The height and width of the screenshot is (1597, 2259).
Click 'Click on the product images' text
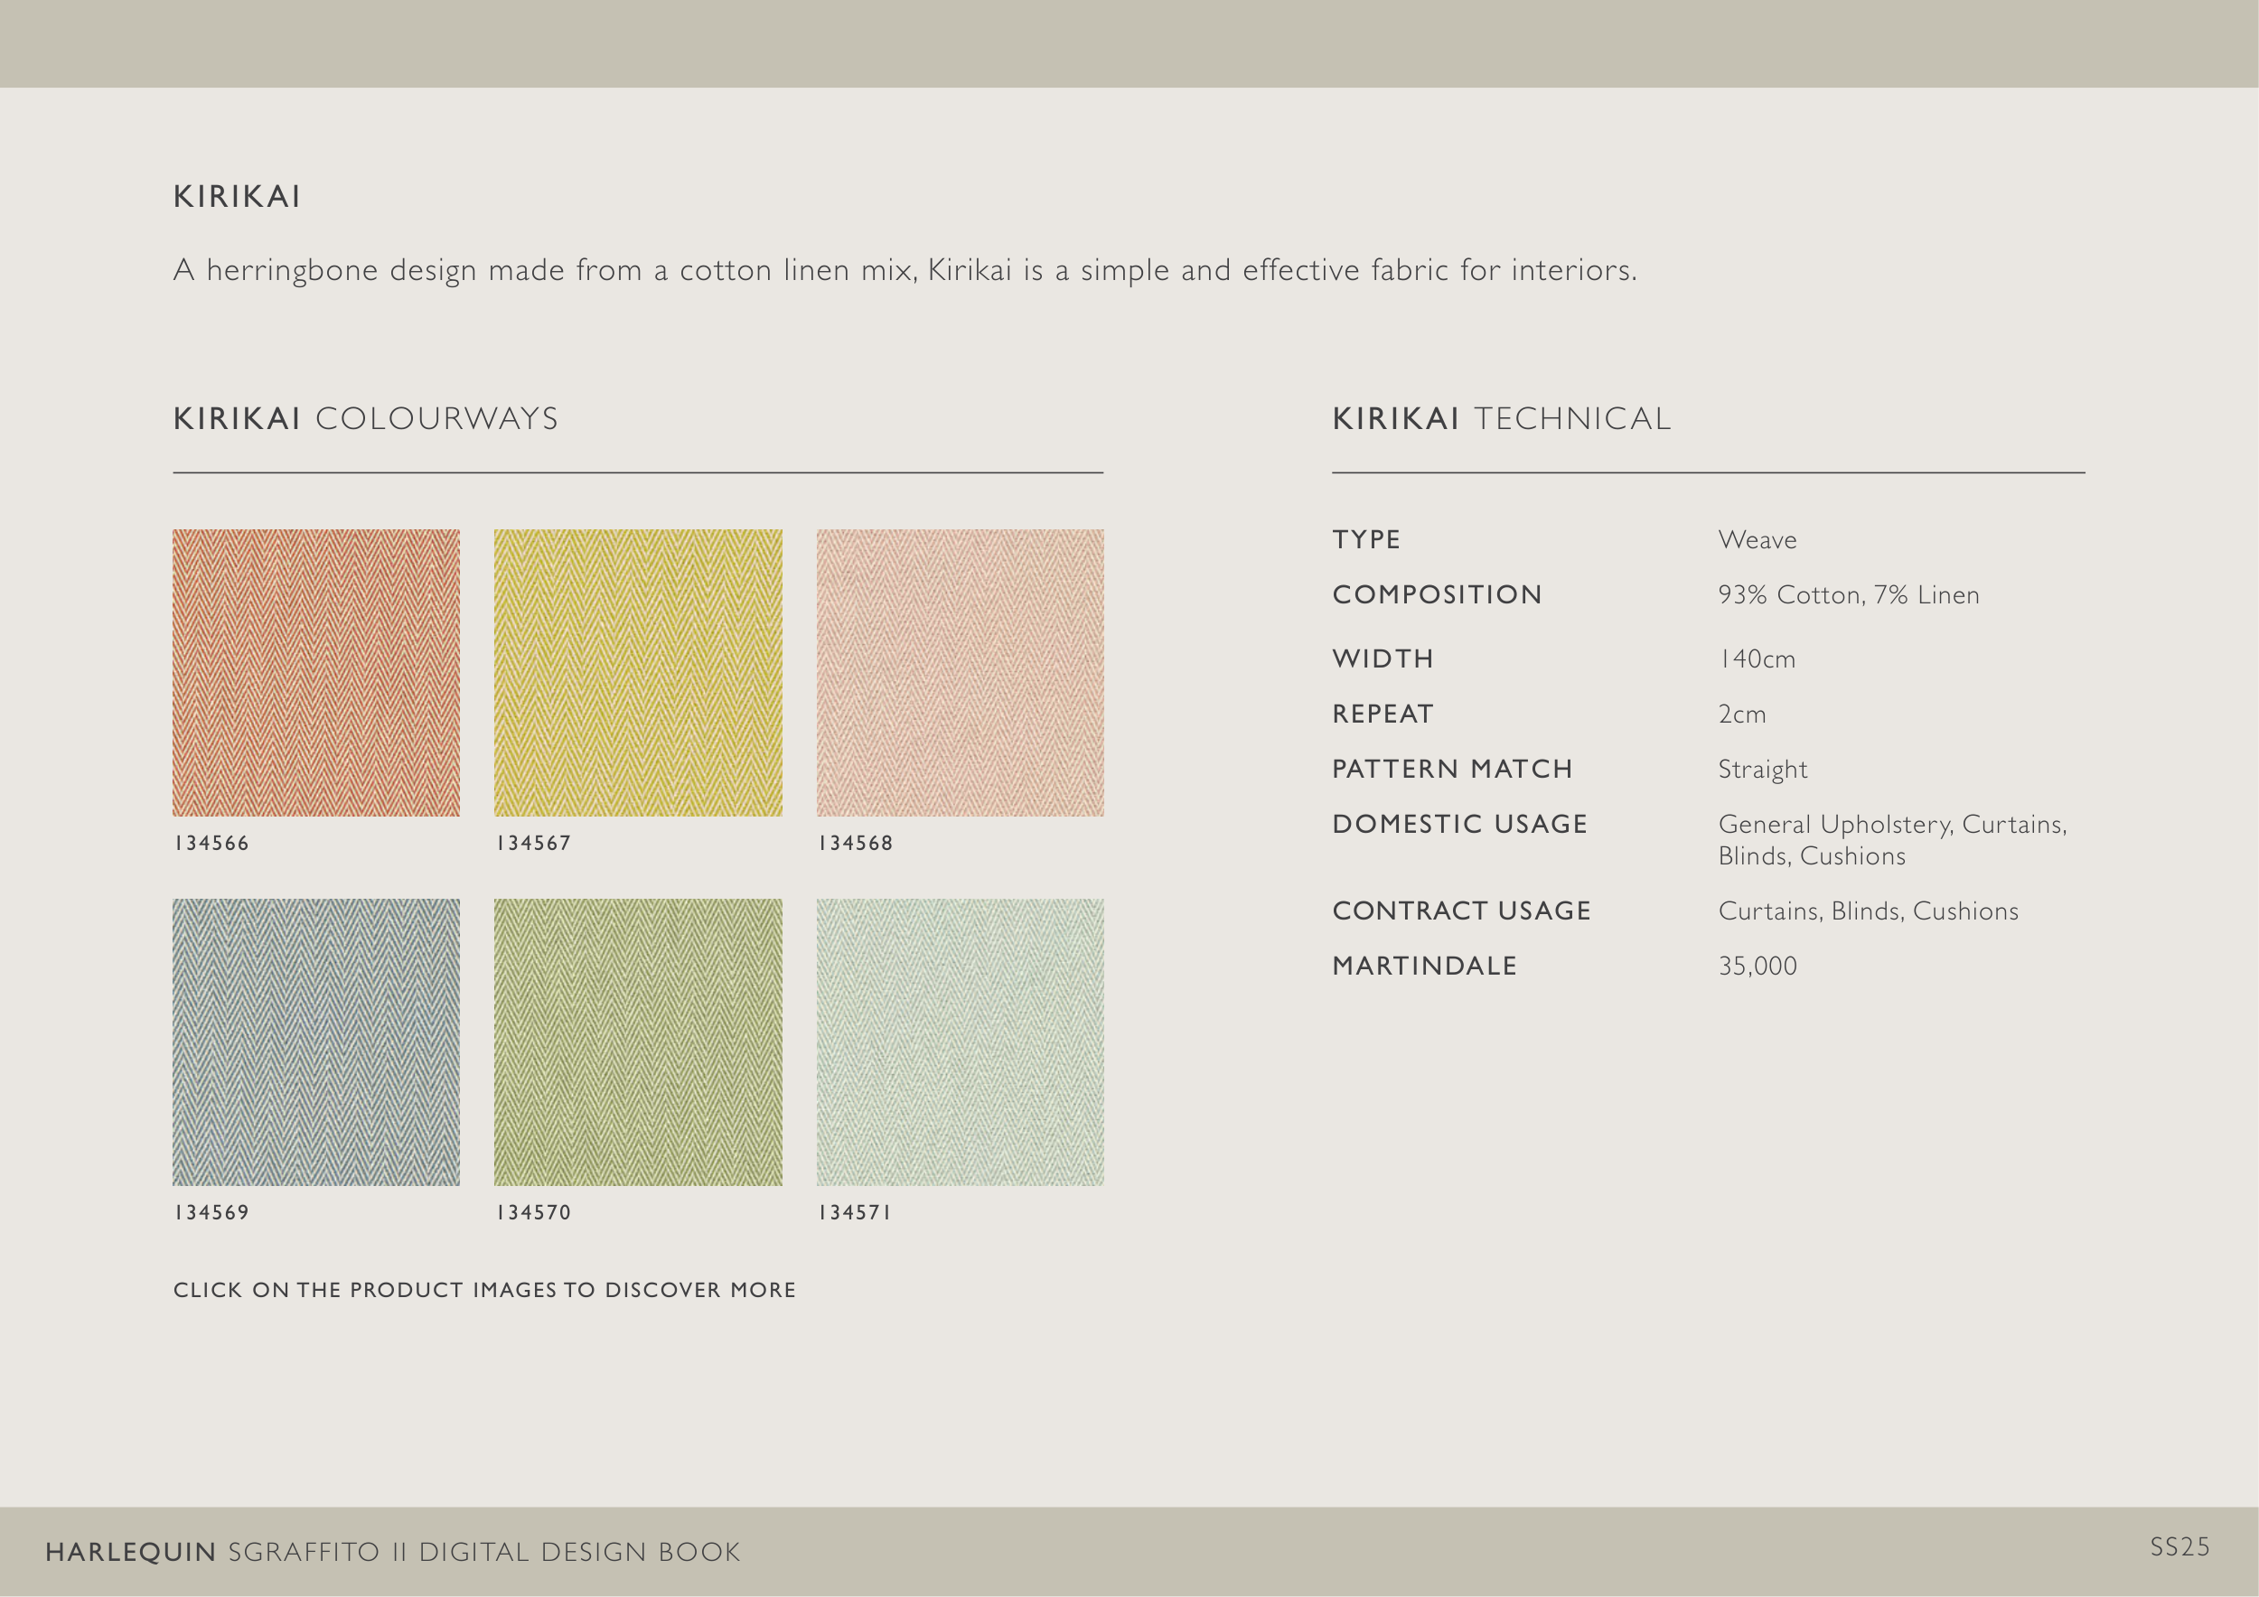coord(484,1290)
